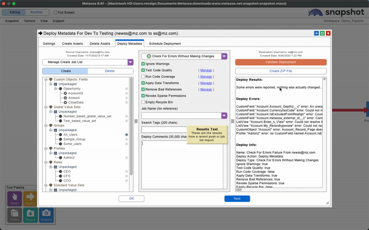Screen dimensions: 369x230
Task: Switch to the Schedule Deployment tab
Action: click(165, 44)
